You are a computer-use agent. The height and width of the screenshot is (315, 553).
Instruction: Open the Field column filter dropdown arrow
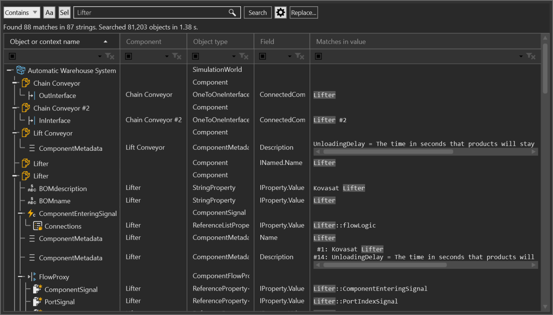[x=290, y=56]
